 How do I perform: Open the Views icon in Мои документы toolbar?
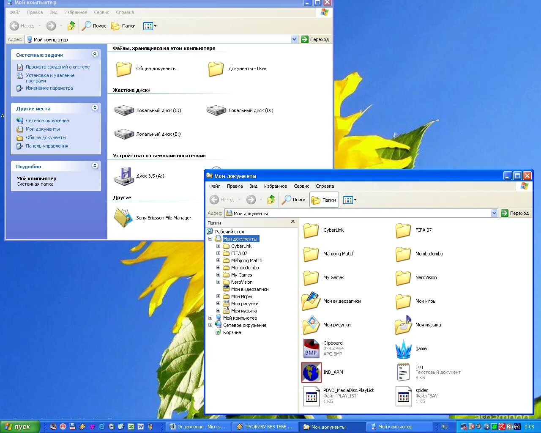point(347,200)
